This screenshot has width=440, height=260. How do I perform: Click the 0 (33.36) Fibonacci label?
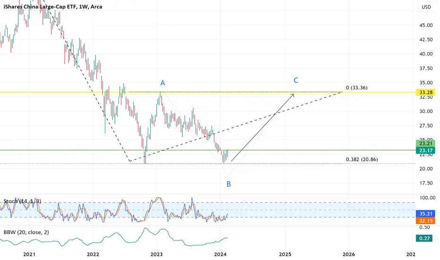(356, 88)
